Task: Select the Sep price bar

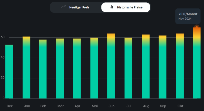Action: click(162, 67)
